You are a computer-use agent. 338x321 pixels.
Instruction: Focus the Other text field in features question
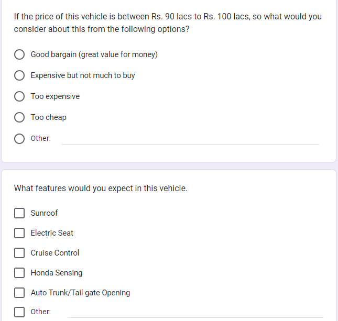click(195, 313)
